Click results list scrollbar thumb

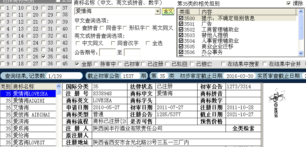[58, 92]
